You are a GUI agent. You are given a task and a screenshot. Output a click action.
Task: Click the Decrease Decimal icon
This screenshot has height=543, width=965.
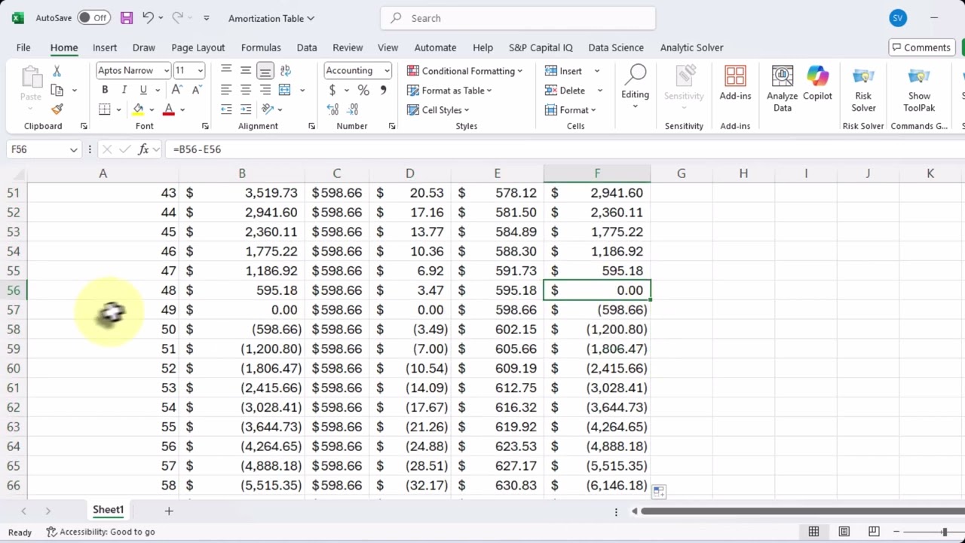click(352, 109)
